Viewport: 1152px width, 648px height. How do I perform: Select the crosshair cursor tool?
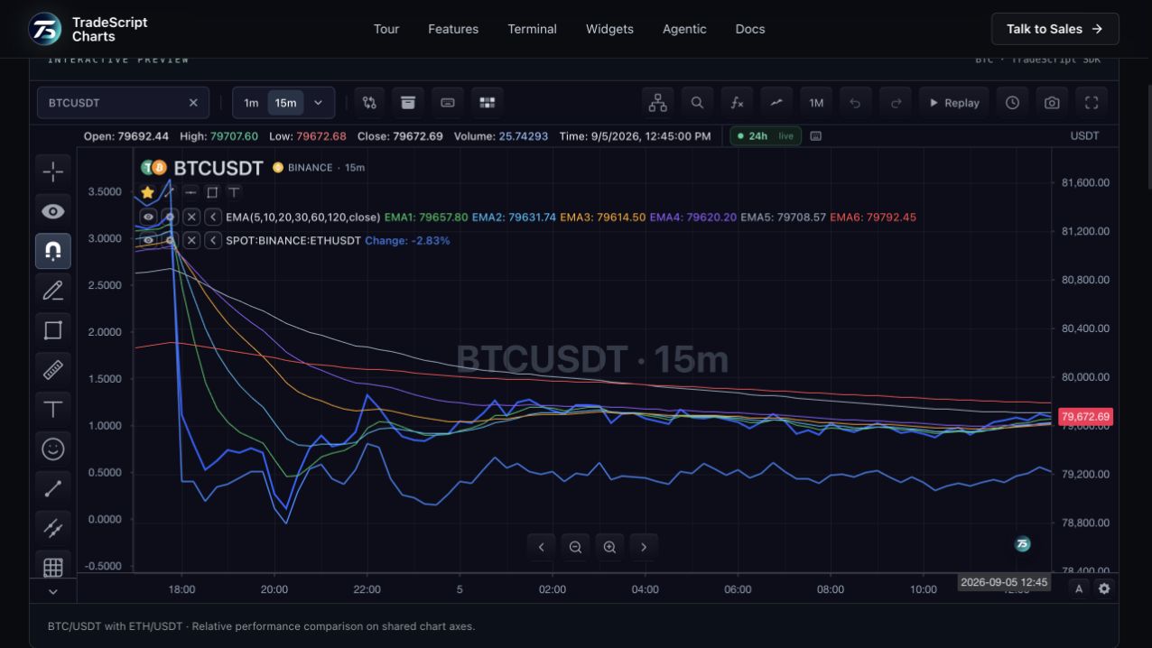(53, 171)
